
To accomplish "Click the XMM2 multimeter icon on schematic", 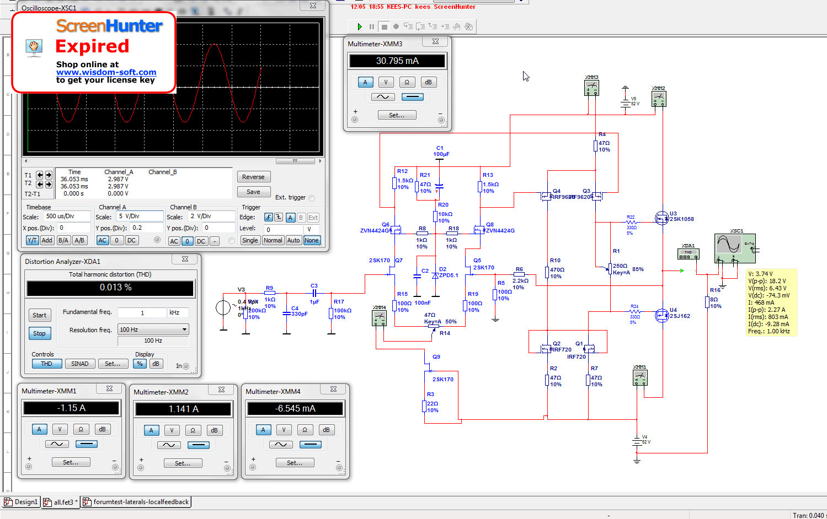I will [x=659, y=99].
